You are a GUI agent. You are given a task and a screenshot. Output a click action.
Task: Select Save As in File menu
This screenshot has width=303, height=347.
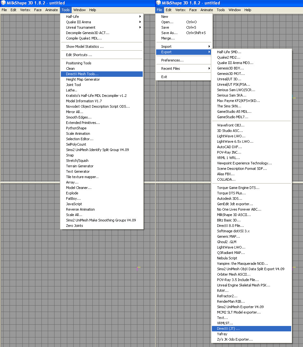(x=184, y=33)
